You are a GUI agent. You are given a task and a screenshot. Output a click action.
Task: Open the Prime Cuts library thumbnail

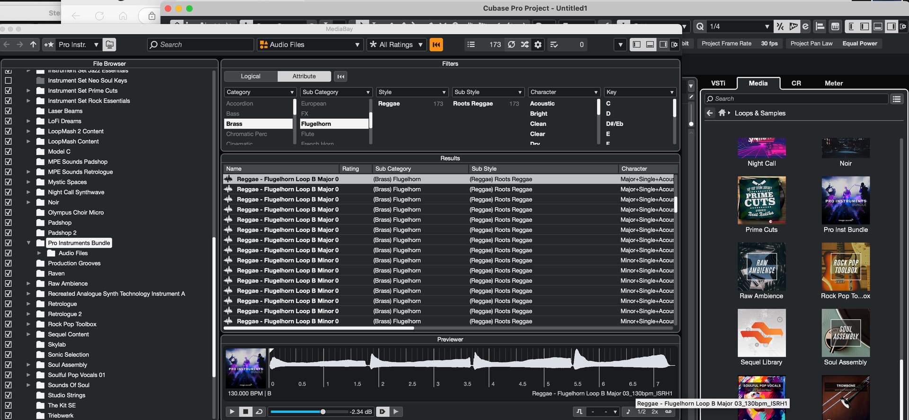pos(761,200)
